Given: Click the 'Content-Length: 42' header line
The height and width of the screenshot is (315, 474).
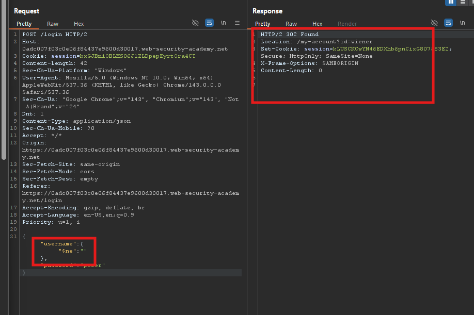Looking at the screenshot, I should point(55,63).
